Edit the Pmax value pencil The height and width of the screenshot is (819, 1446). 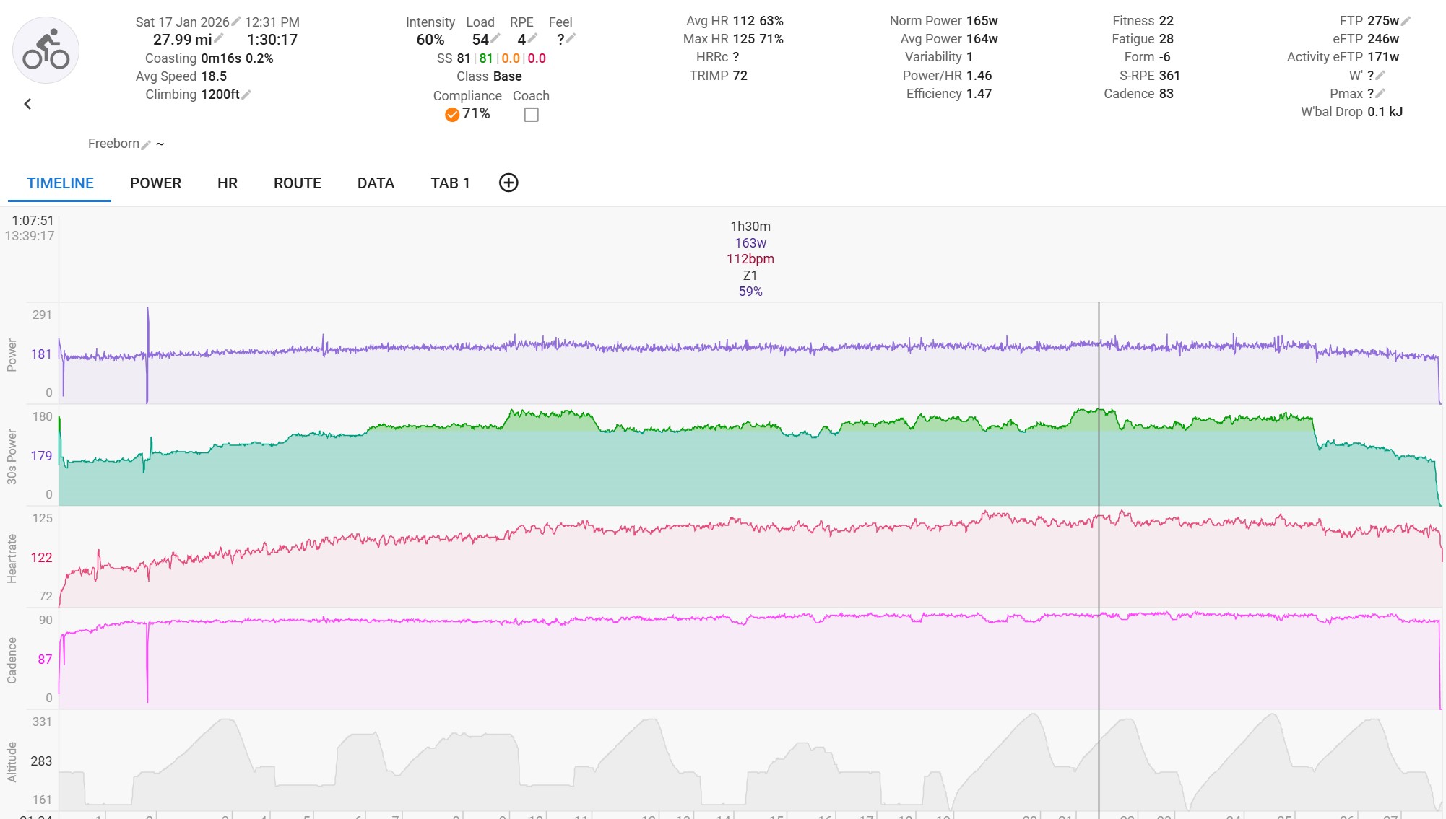1380,94
